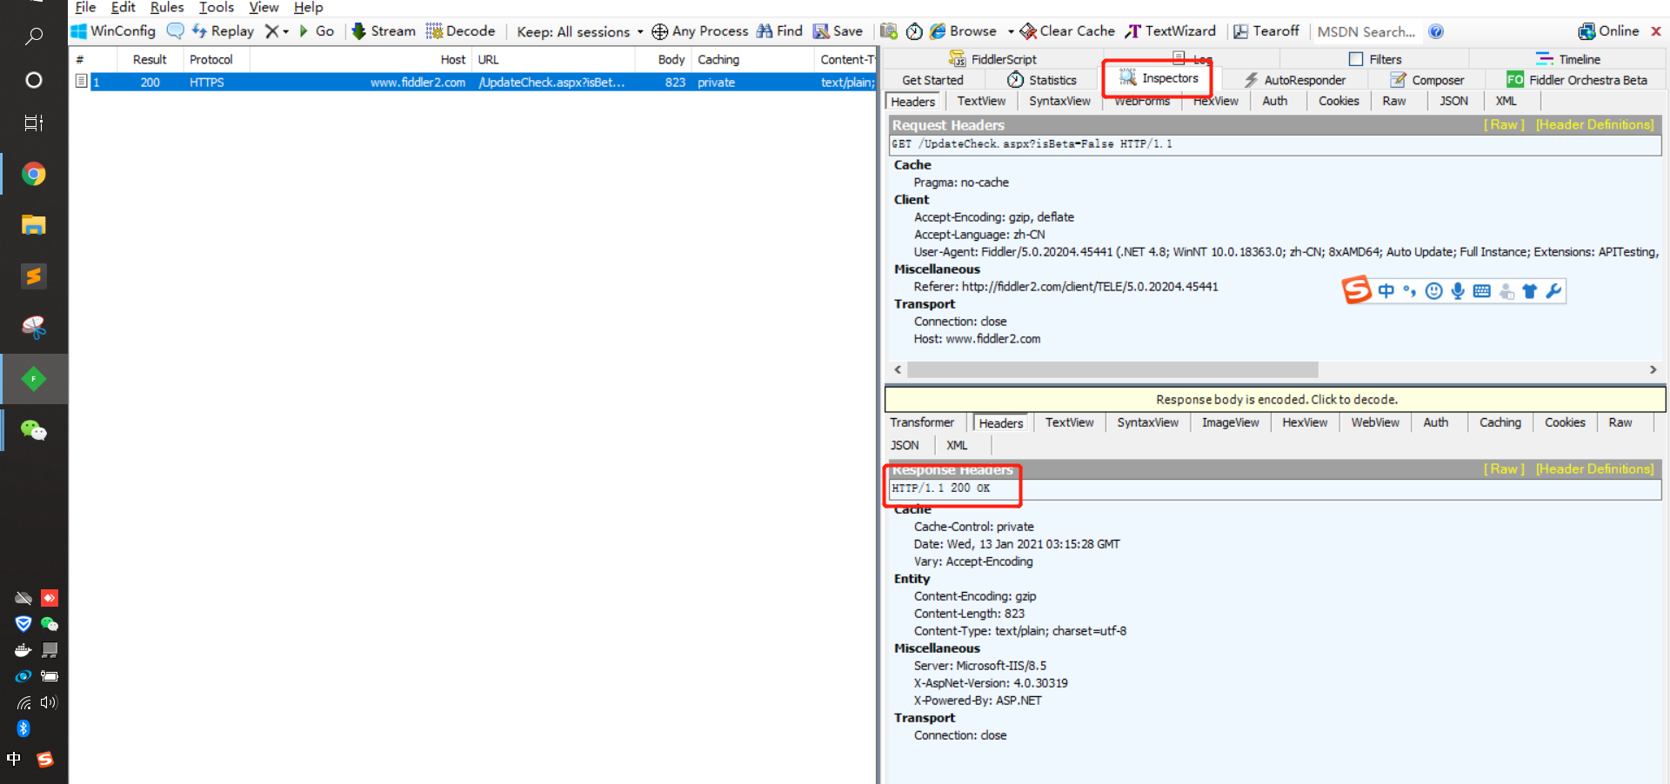Toggle Stream mode in the toolbar
This screenshot has height=784, width=1670.
click(x=384, y=31)
